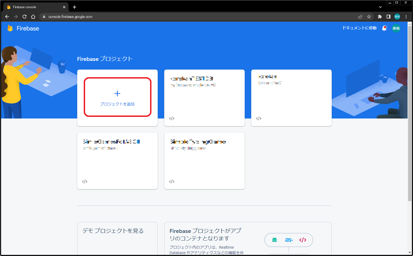Click web app icon on SimpleTypingGame card

pos(172,182)
